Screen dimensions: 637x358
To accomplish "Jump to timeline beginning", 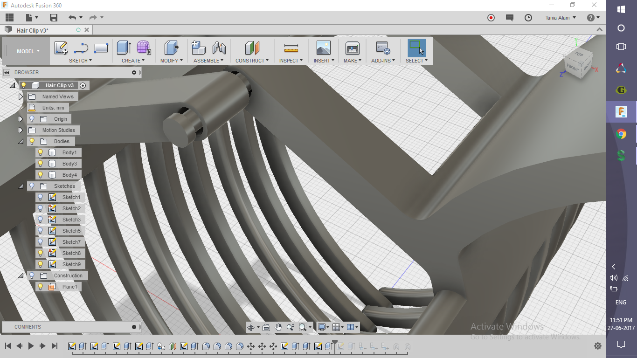I will [8, 346].
